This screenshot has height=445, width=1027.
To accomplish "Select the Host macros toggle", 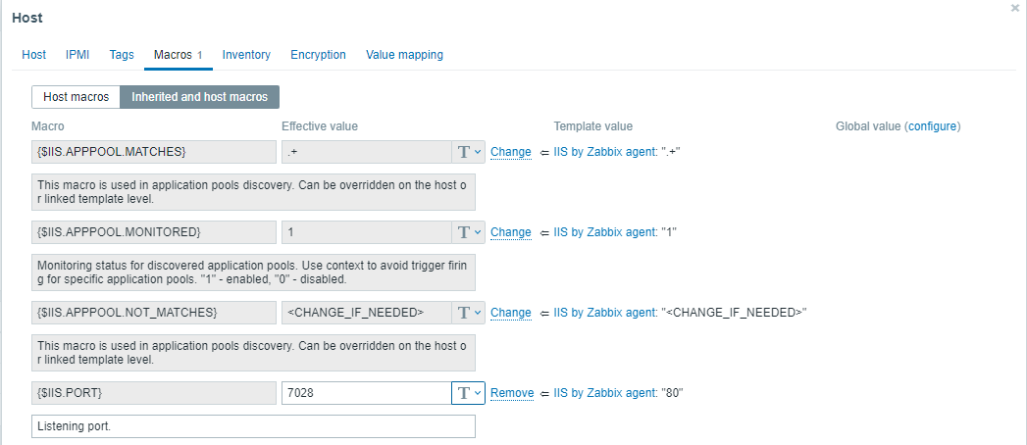I will [76, 97].
